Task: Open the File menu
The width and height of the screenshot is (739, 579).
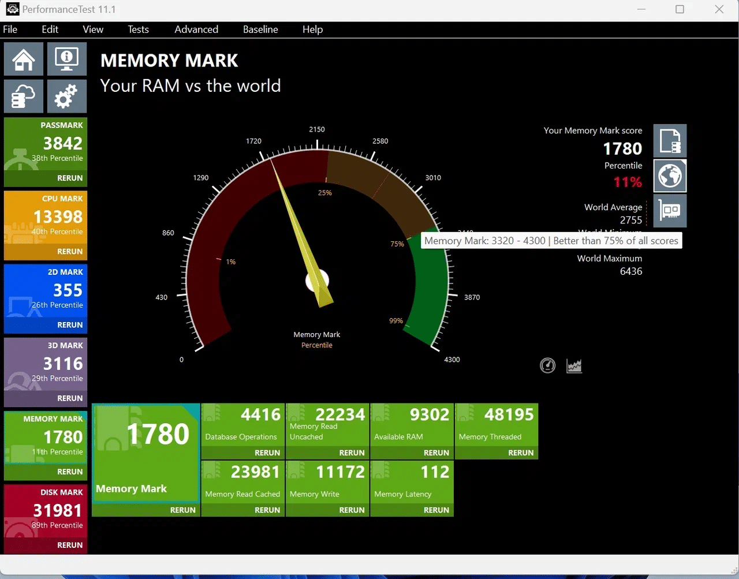Action: point(10,29)
